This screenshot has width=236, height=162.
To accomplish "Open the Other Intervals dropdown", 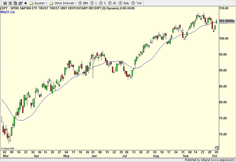I will point(63,3).
